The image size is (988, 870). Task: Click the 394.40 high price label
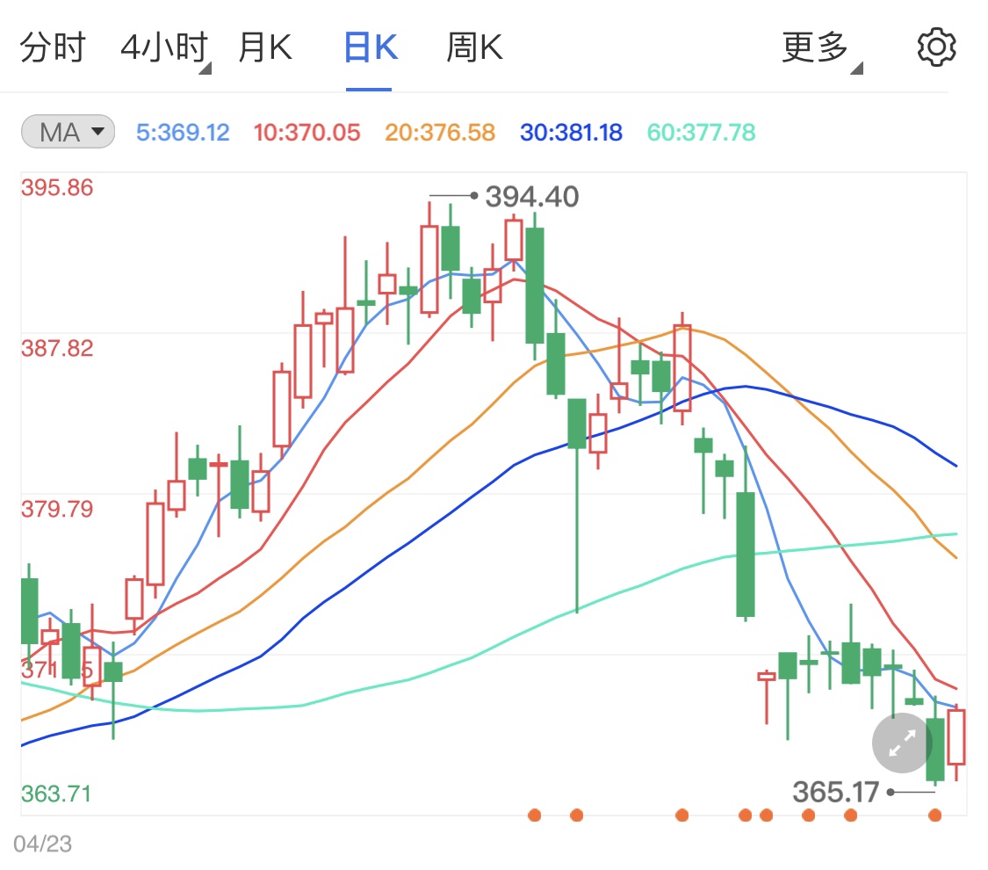tap(532, 197)
